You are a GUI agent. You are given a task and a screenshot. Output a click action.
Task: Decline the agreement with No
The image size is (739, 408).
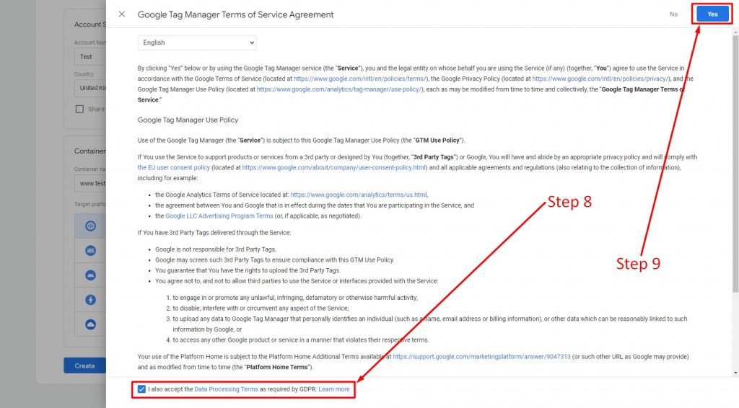[673, 14]
